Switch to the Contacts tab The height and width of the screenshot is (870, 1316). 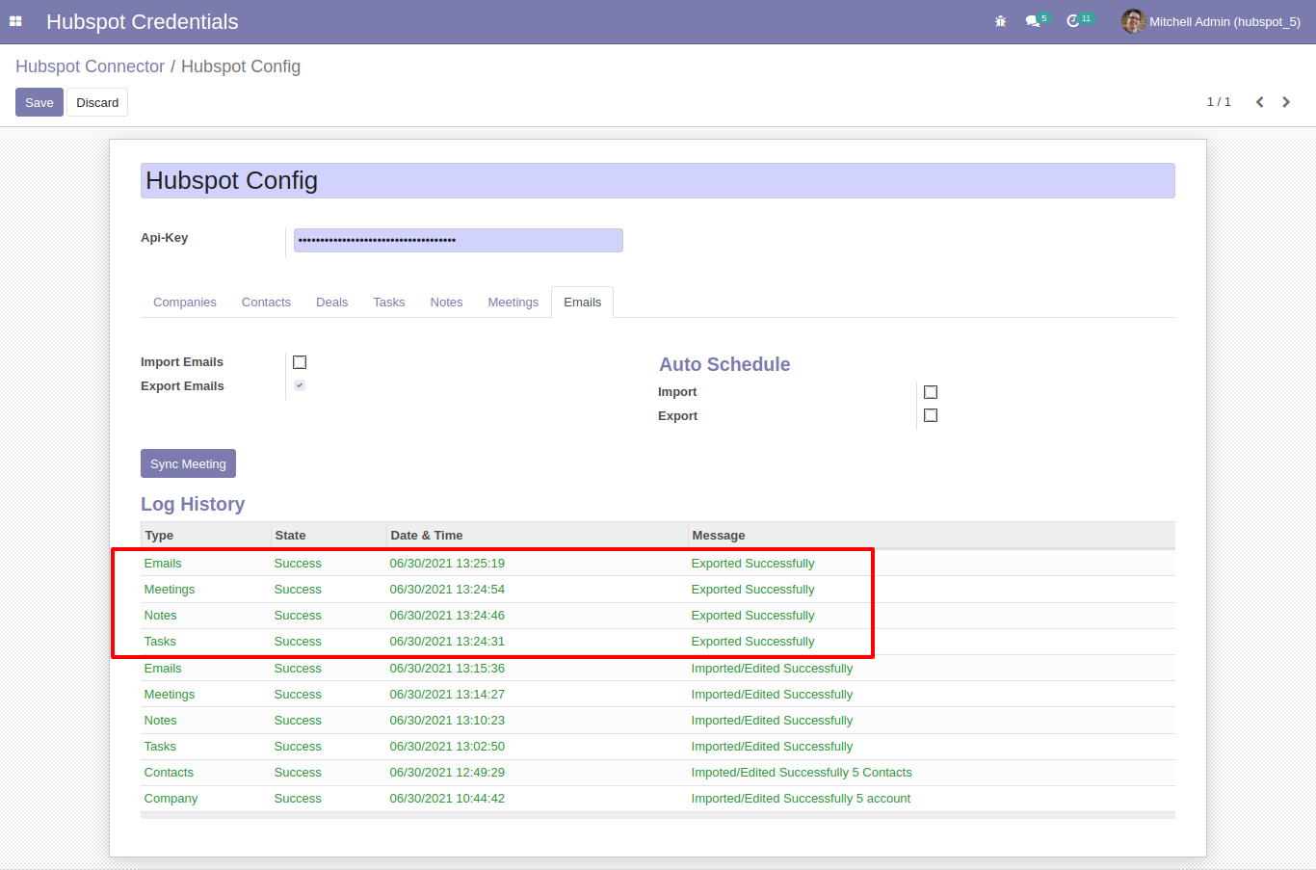coord(266,303)
